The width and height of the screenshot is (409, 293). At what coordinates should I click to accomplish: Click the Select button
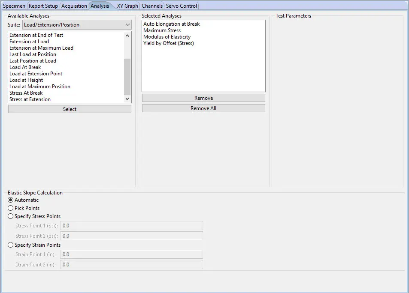pyautogui.click(x=69, y=109)
